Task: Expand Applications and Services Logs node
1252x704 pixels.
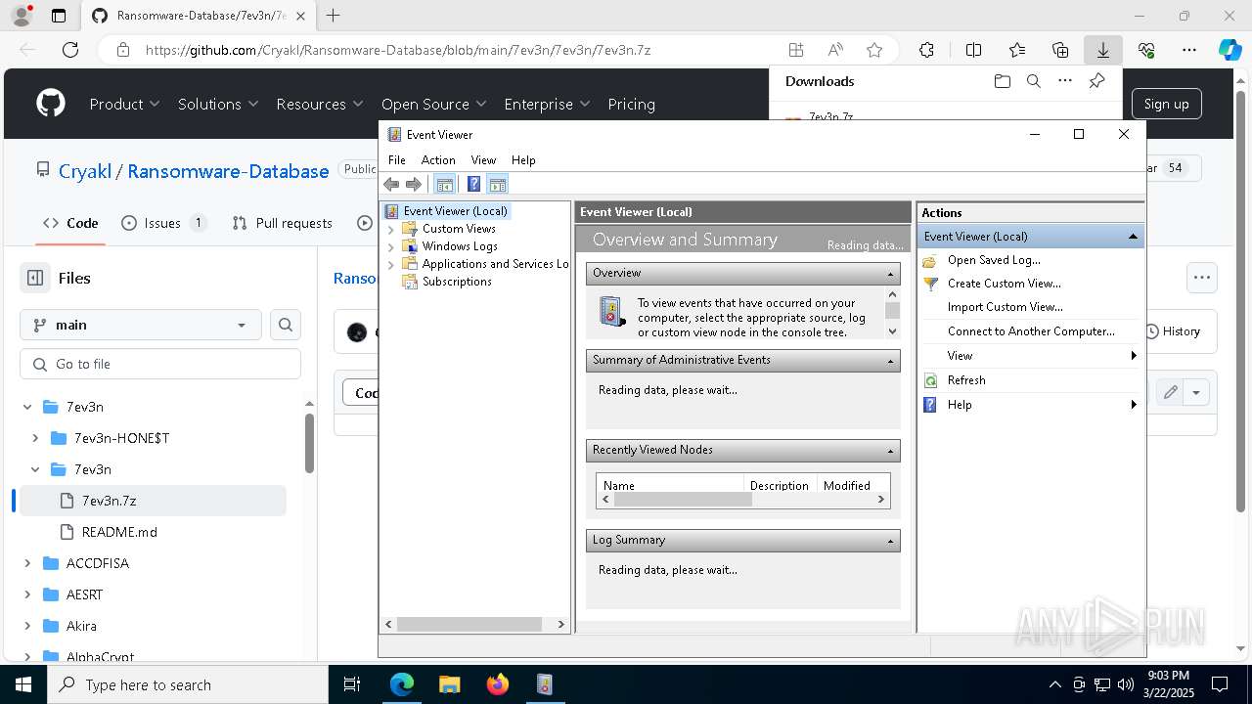Action: [391, 264]
